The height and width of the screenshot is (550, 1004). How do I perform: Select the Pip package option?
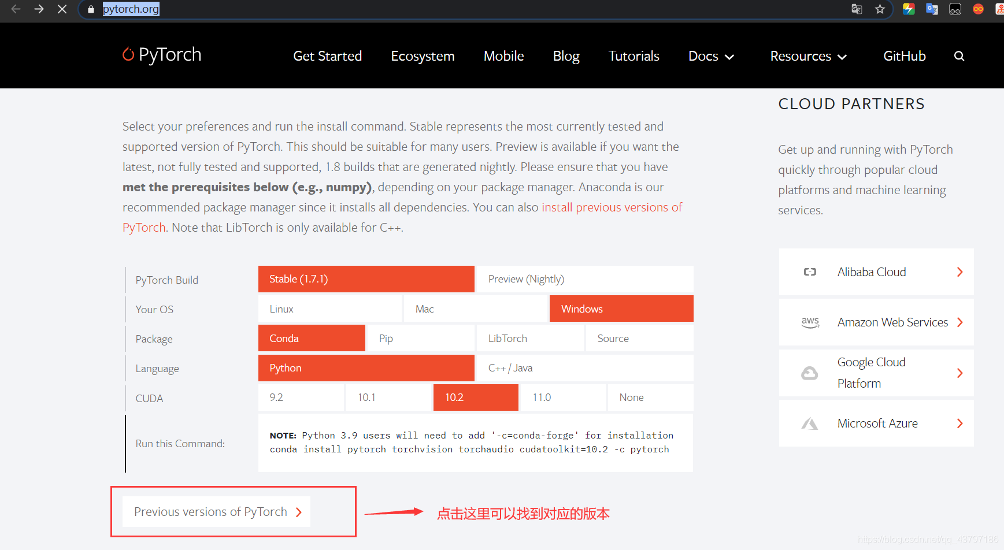421,339
